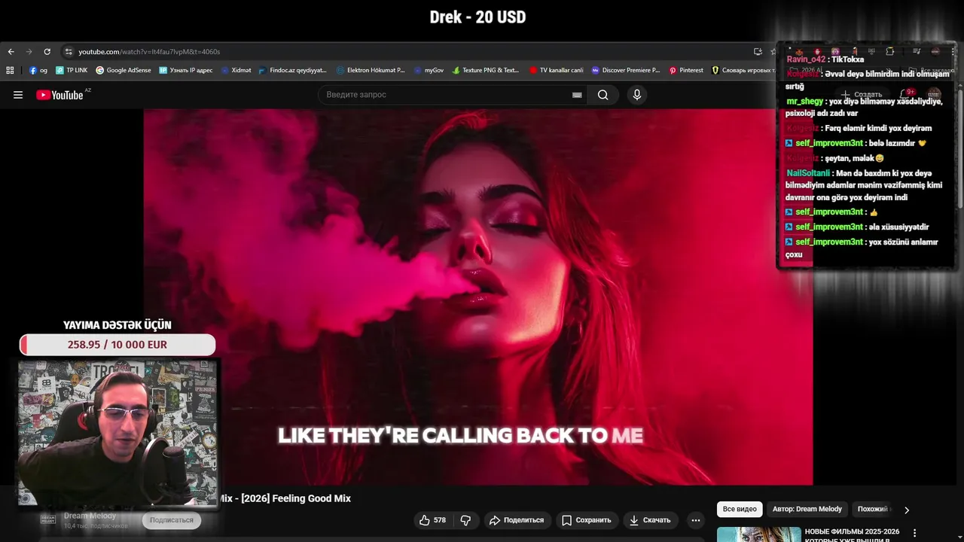Open the Pinterest bookmark

click(686, 70)
